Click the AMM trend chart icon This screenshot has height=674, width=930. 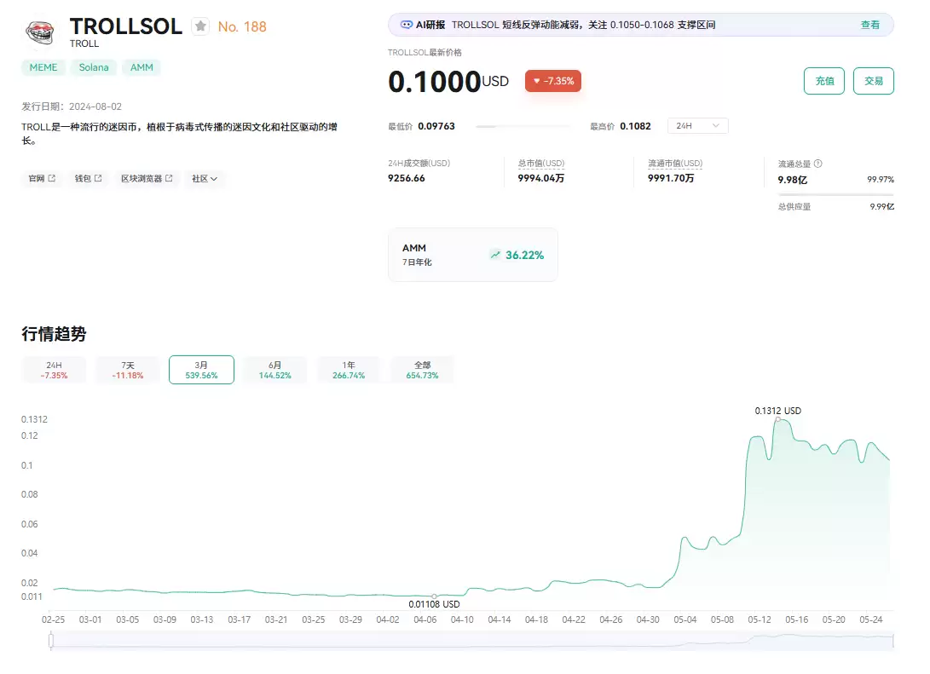click(x=495, y=255)
